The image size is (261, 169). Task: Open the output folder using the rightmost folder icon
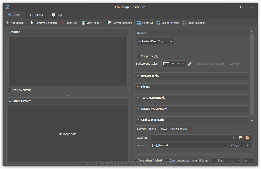[247, 138]
